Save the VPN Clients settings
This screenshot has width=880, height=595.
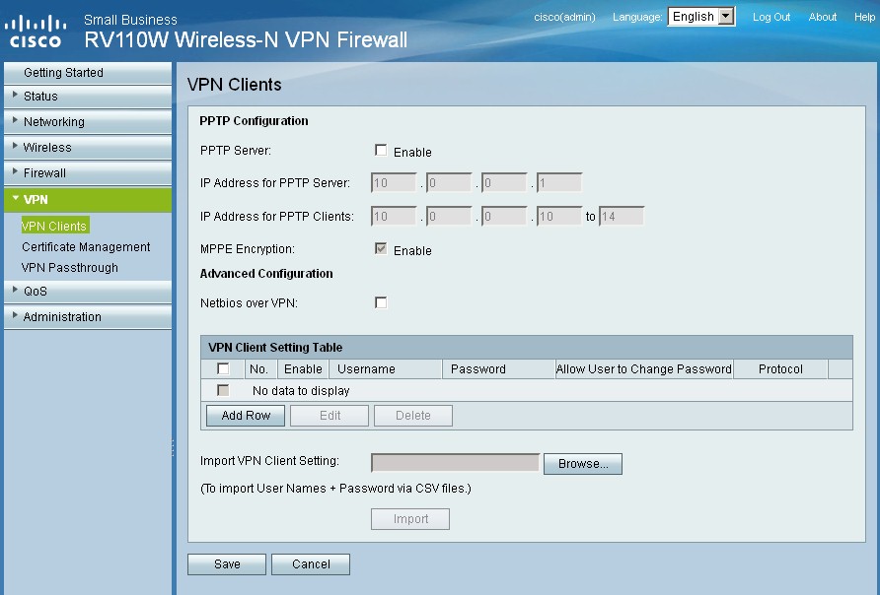pyautogui.click(x=227, y=564)
